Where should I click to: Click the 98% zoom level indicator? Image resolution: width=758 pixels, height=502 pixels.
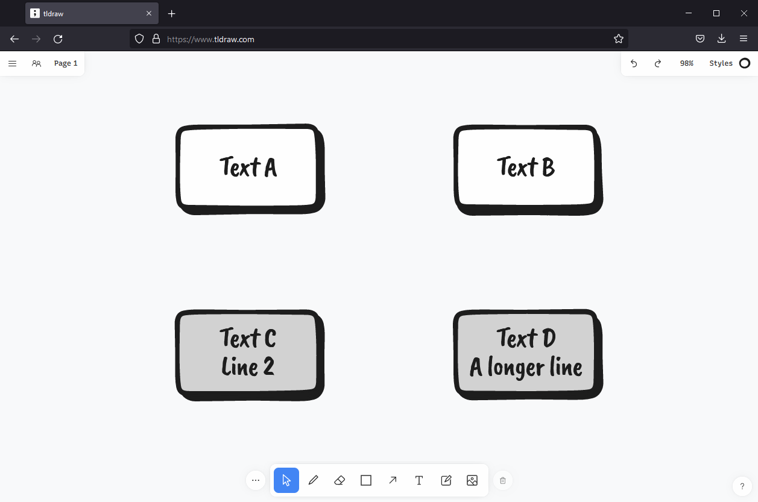point(686,63)
